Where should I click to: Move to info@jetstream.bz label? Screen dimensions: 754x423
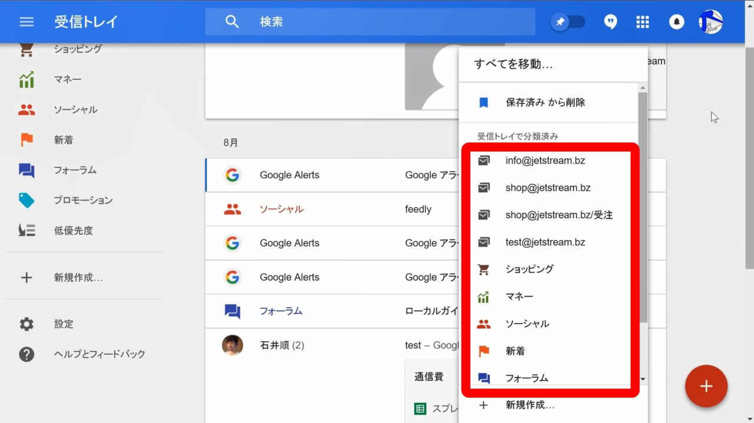(x=545, y=160)
